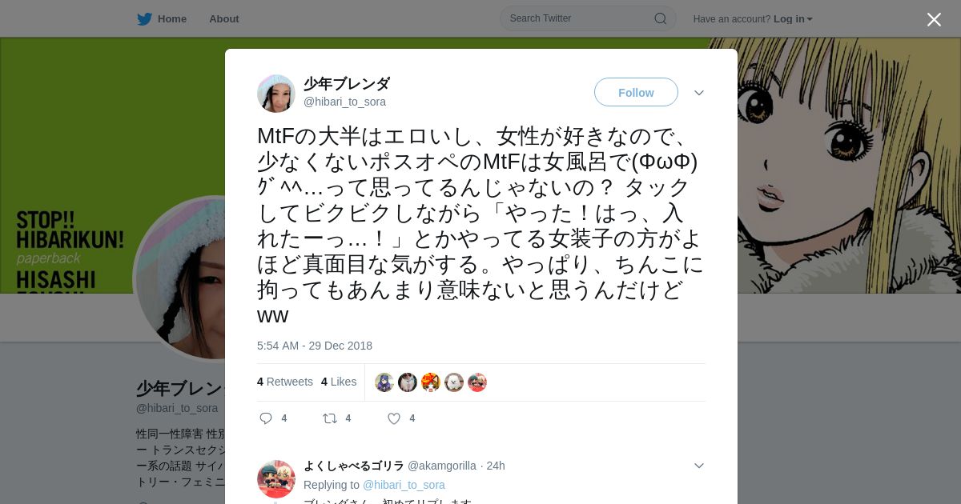961x504 pixels.
Task: Click the reply speech bubble icon
Action: 266,418
